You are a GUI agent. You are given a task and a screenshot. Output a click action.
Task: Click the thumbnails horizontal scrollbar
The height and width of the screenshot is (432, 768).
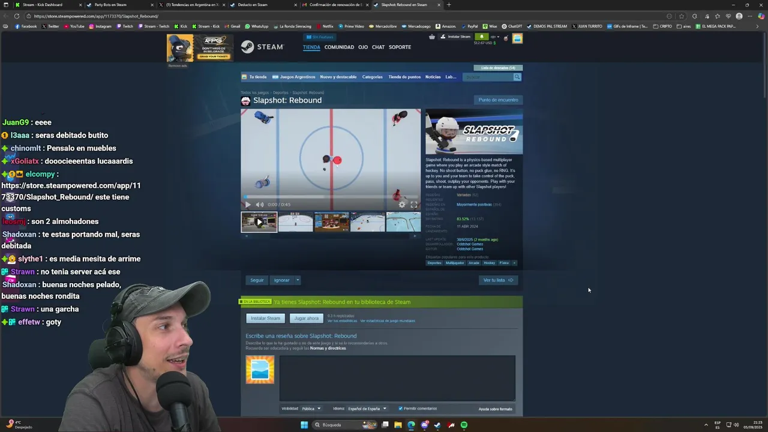[331, 236]
